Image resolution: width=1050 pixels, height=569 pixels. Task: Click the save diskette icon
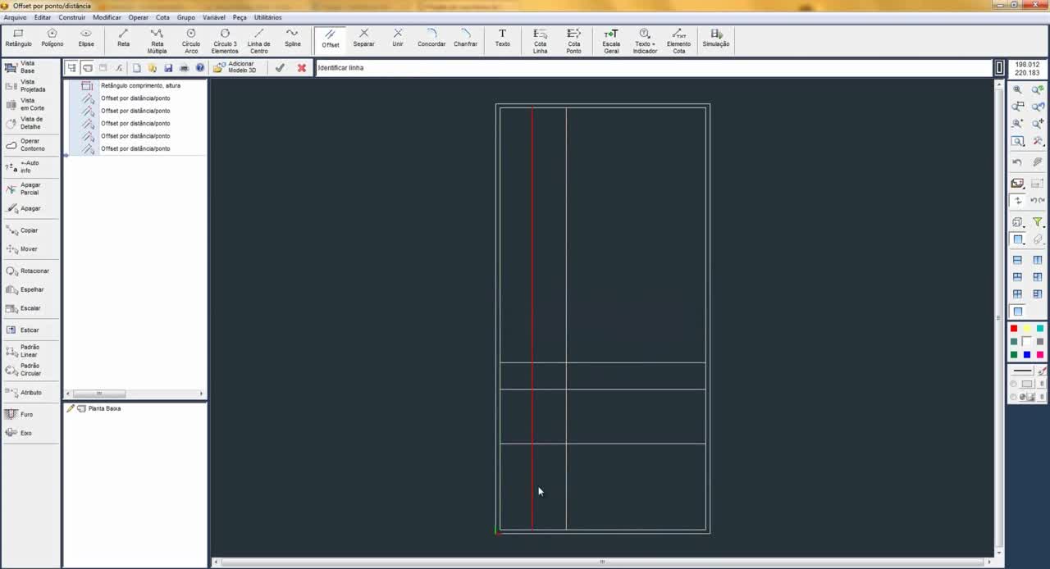pyautogui.click(x=168, y=68)
